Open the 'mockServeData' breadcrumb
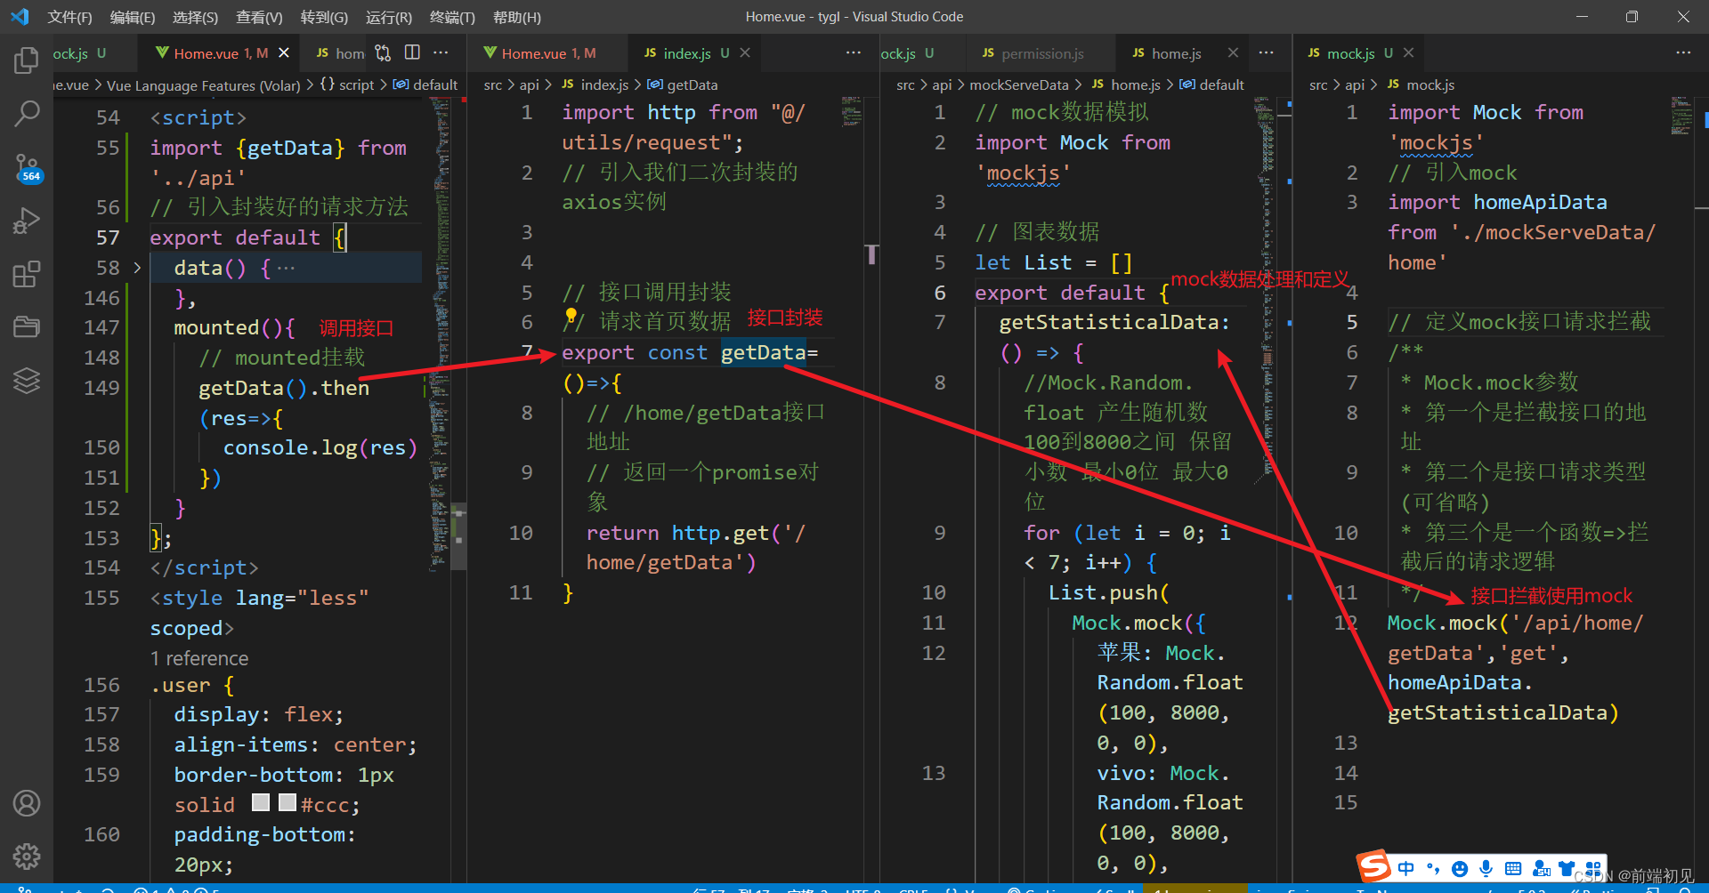Image resolution: width=1709 pixels, height=893 pixels. click(1018, 85)
